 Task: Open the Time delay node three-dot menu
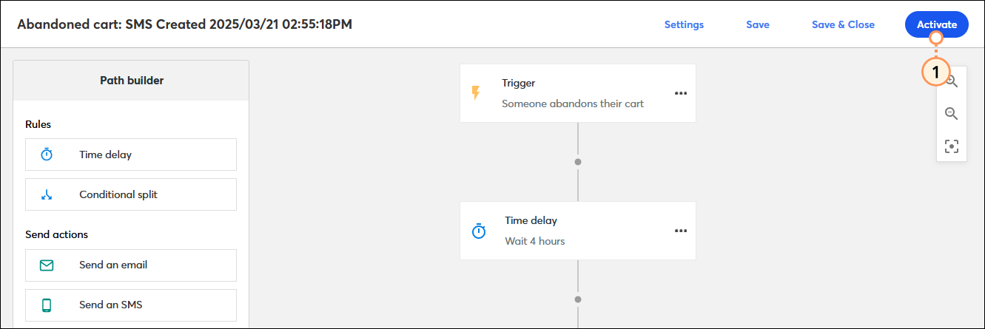point(681,231)
